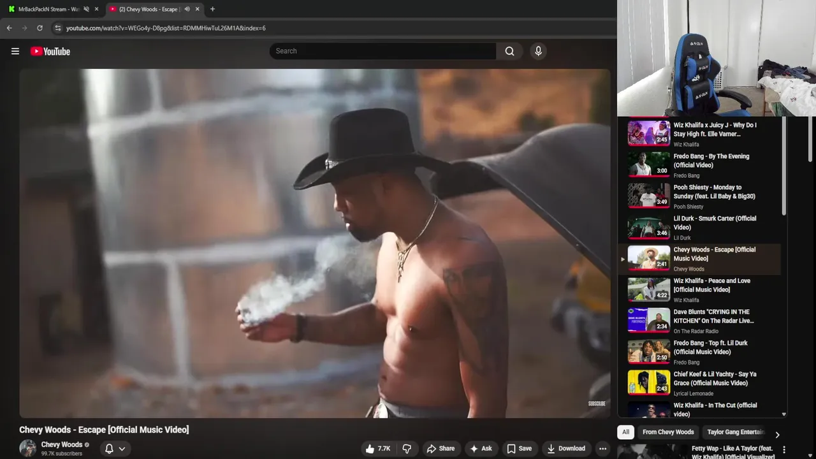Save the video with the Save button
The image size is (816, 459).
point(520,448)
